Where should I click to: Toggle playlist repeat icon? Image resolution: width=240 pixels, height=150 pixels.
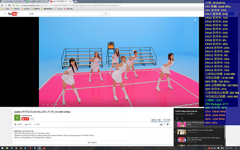click(x=177, y=118)
